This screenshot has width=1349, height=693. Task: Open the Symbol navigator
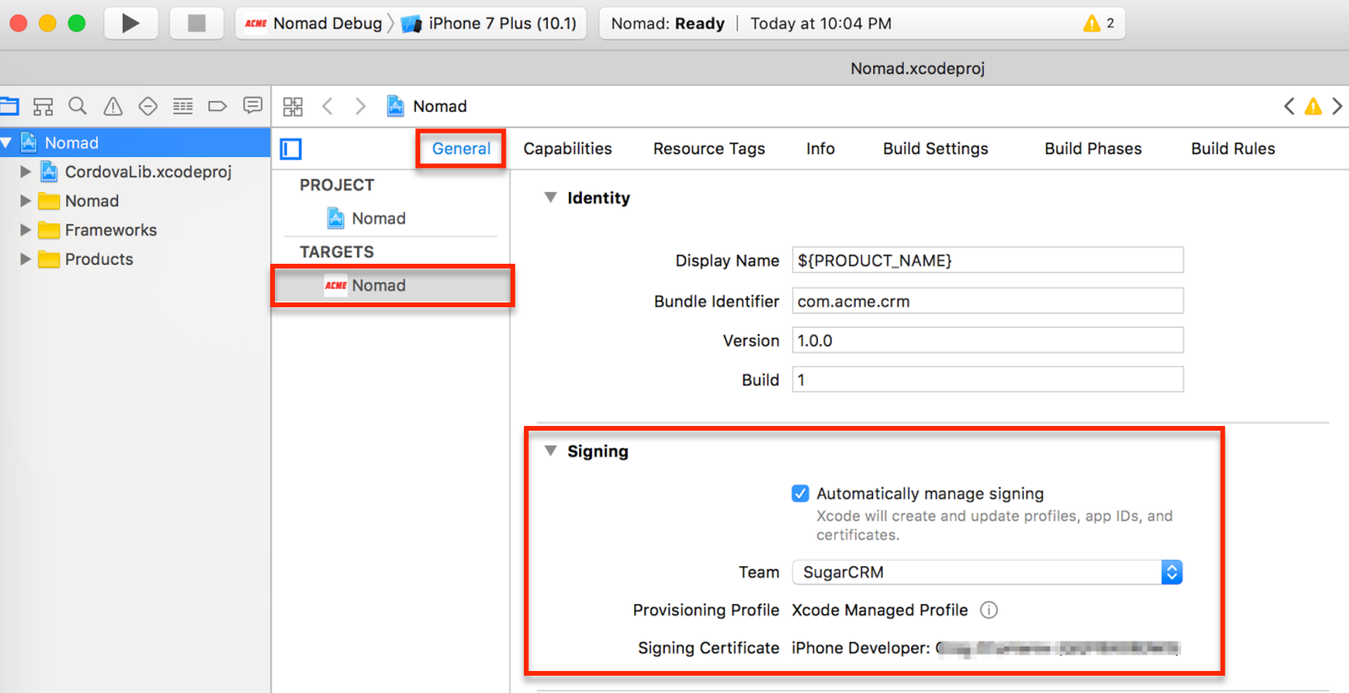(43, 106)
